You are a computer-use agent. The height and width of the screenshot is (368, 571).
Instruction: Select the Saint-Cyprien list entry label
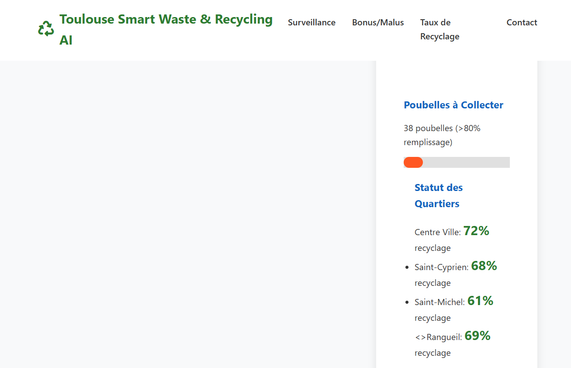[441, 267]
